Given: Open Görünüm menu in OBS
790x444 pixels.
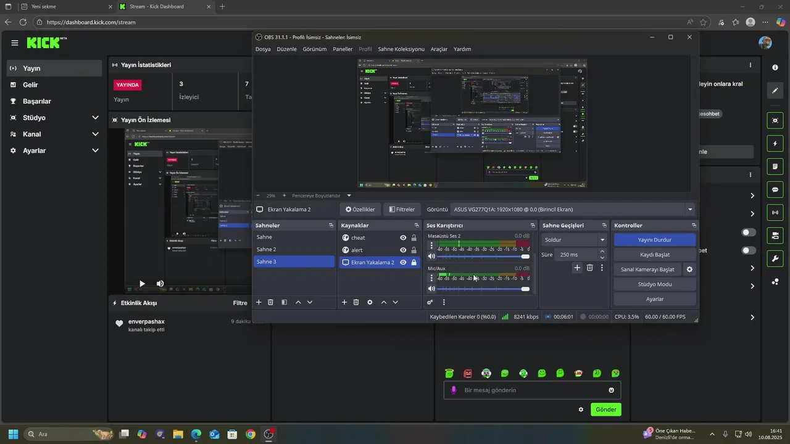Looking at the screenshot, I should [315, 49].
